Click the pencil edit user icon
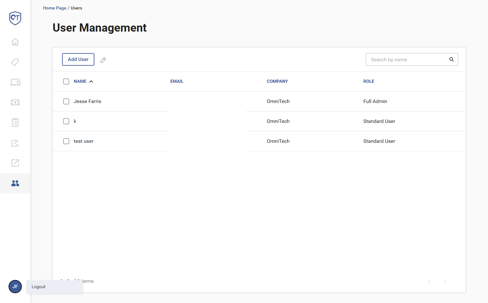 pyautogui.click(x=103, y=60)
